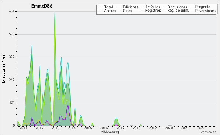Click the y-axis value 654
This screenshot has height=135, width=220.
tap(11, 11)
